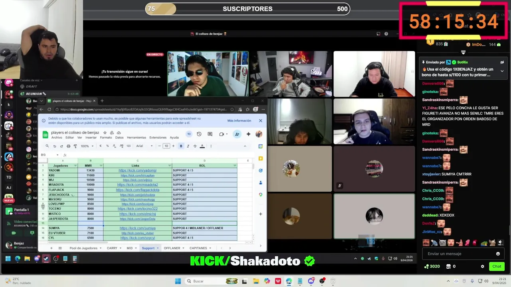Image resolution: width=511 pixels, height=287 pixels.
Task: Open Google Keep icon in Sheets side panel
Action: (x=260, y=158)
